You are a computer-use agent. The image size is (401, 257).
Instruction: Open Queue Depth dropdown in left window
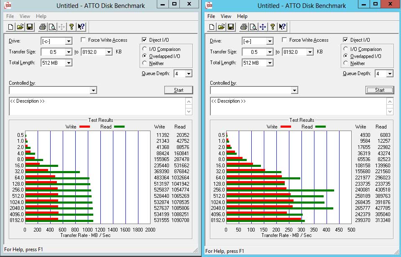(189, 74)
